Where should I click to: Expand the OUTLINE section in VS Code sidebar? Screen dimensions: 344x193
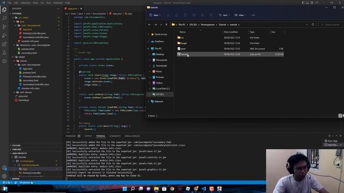[x=16, y=145]
